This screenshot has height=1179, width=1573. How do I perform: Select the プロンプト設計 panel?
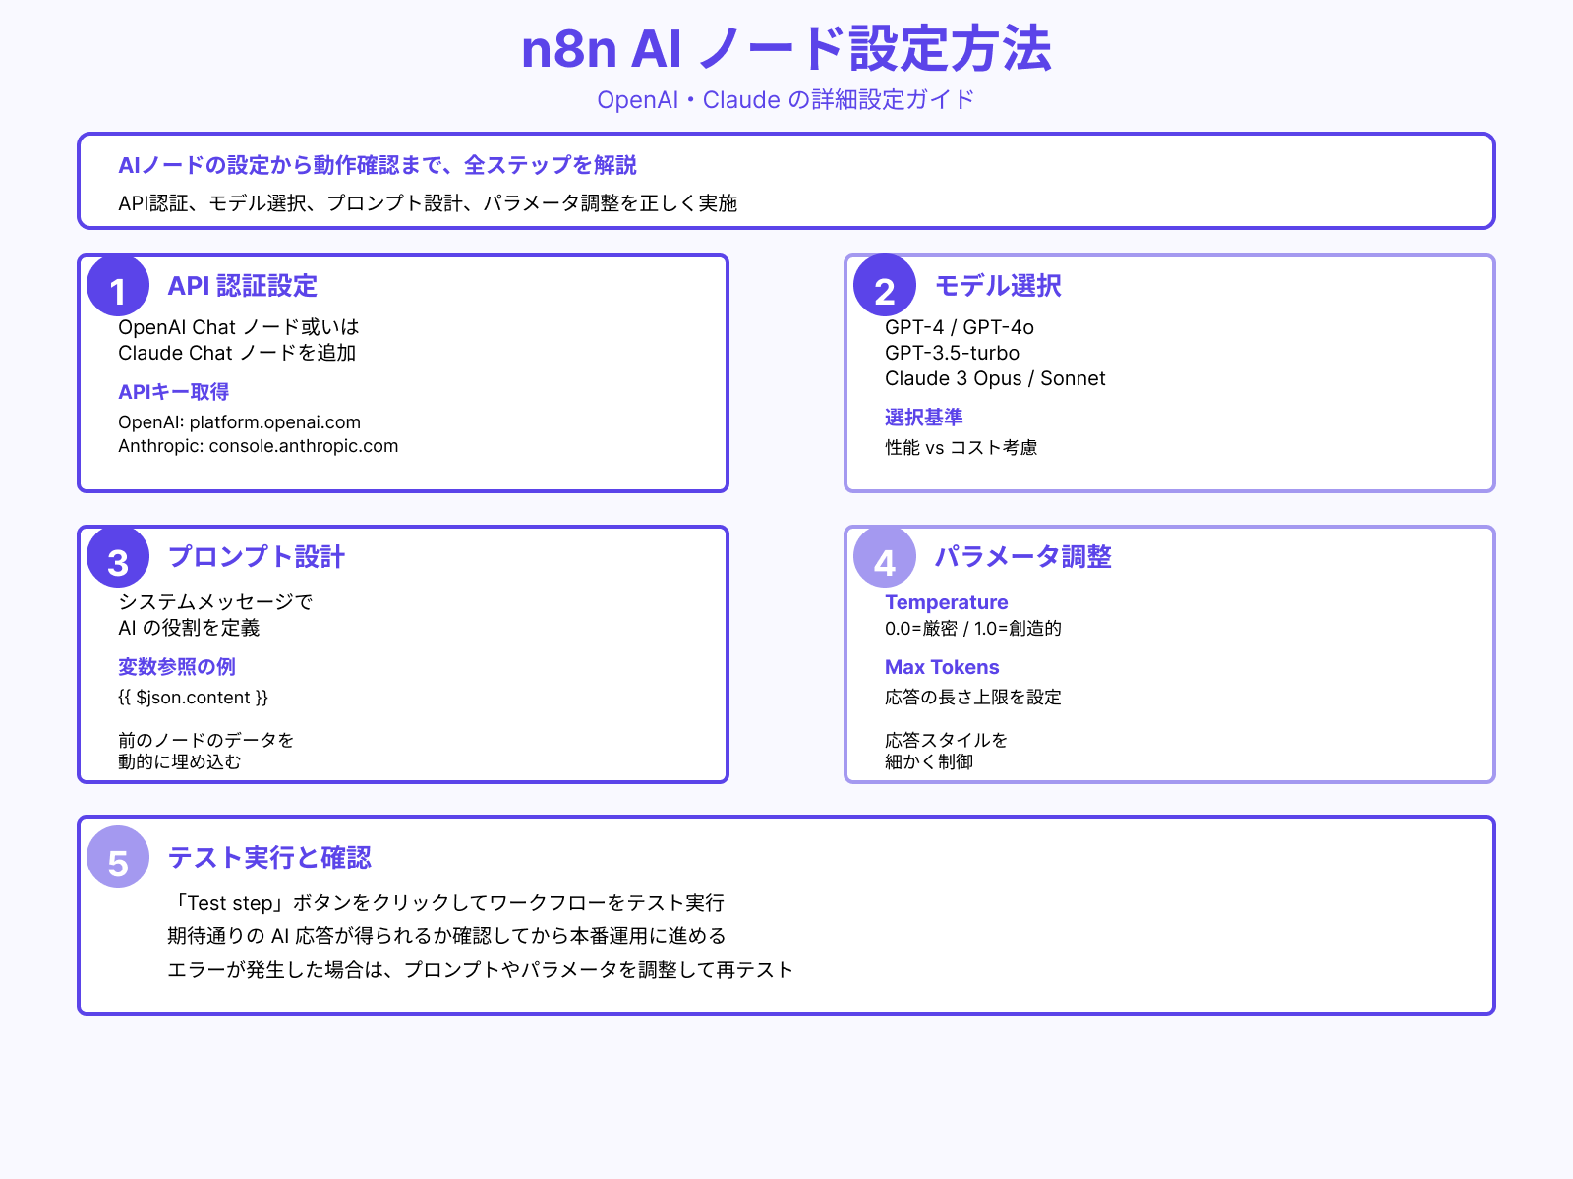(403, 653)
